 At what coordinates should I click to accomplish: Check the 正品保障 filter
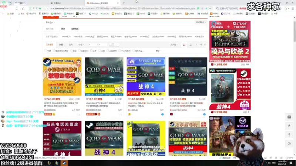tap(108, 51)
